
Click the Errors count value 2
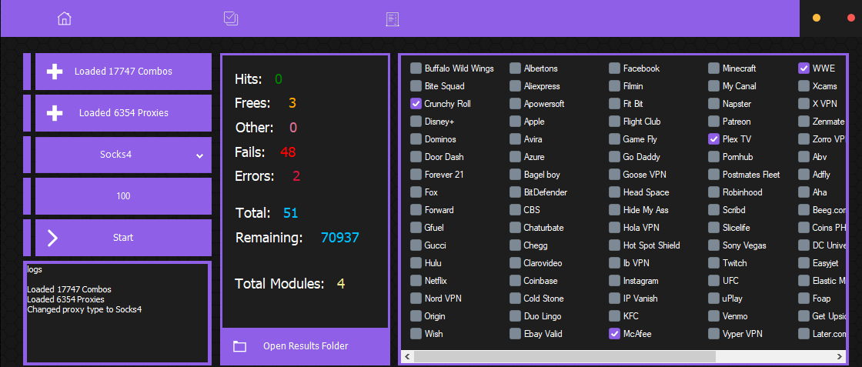[296, 176]
